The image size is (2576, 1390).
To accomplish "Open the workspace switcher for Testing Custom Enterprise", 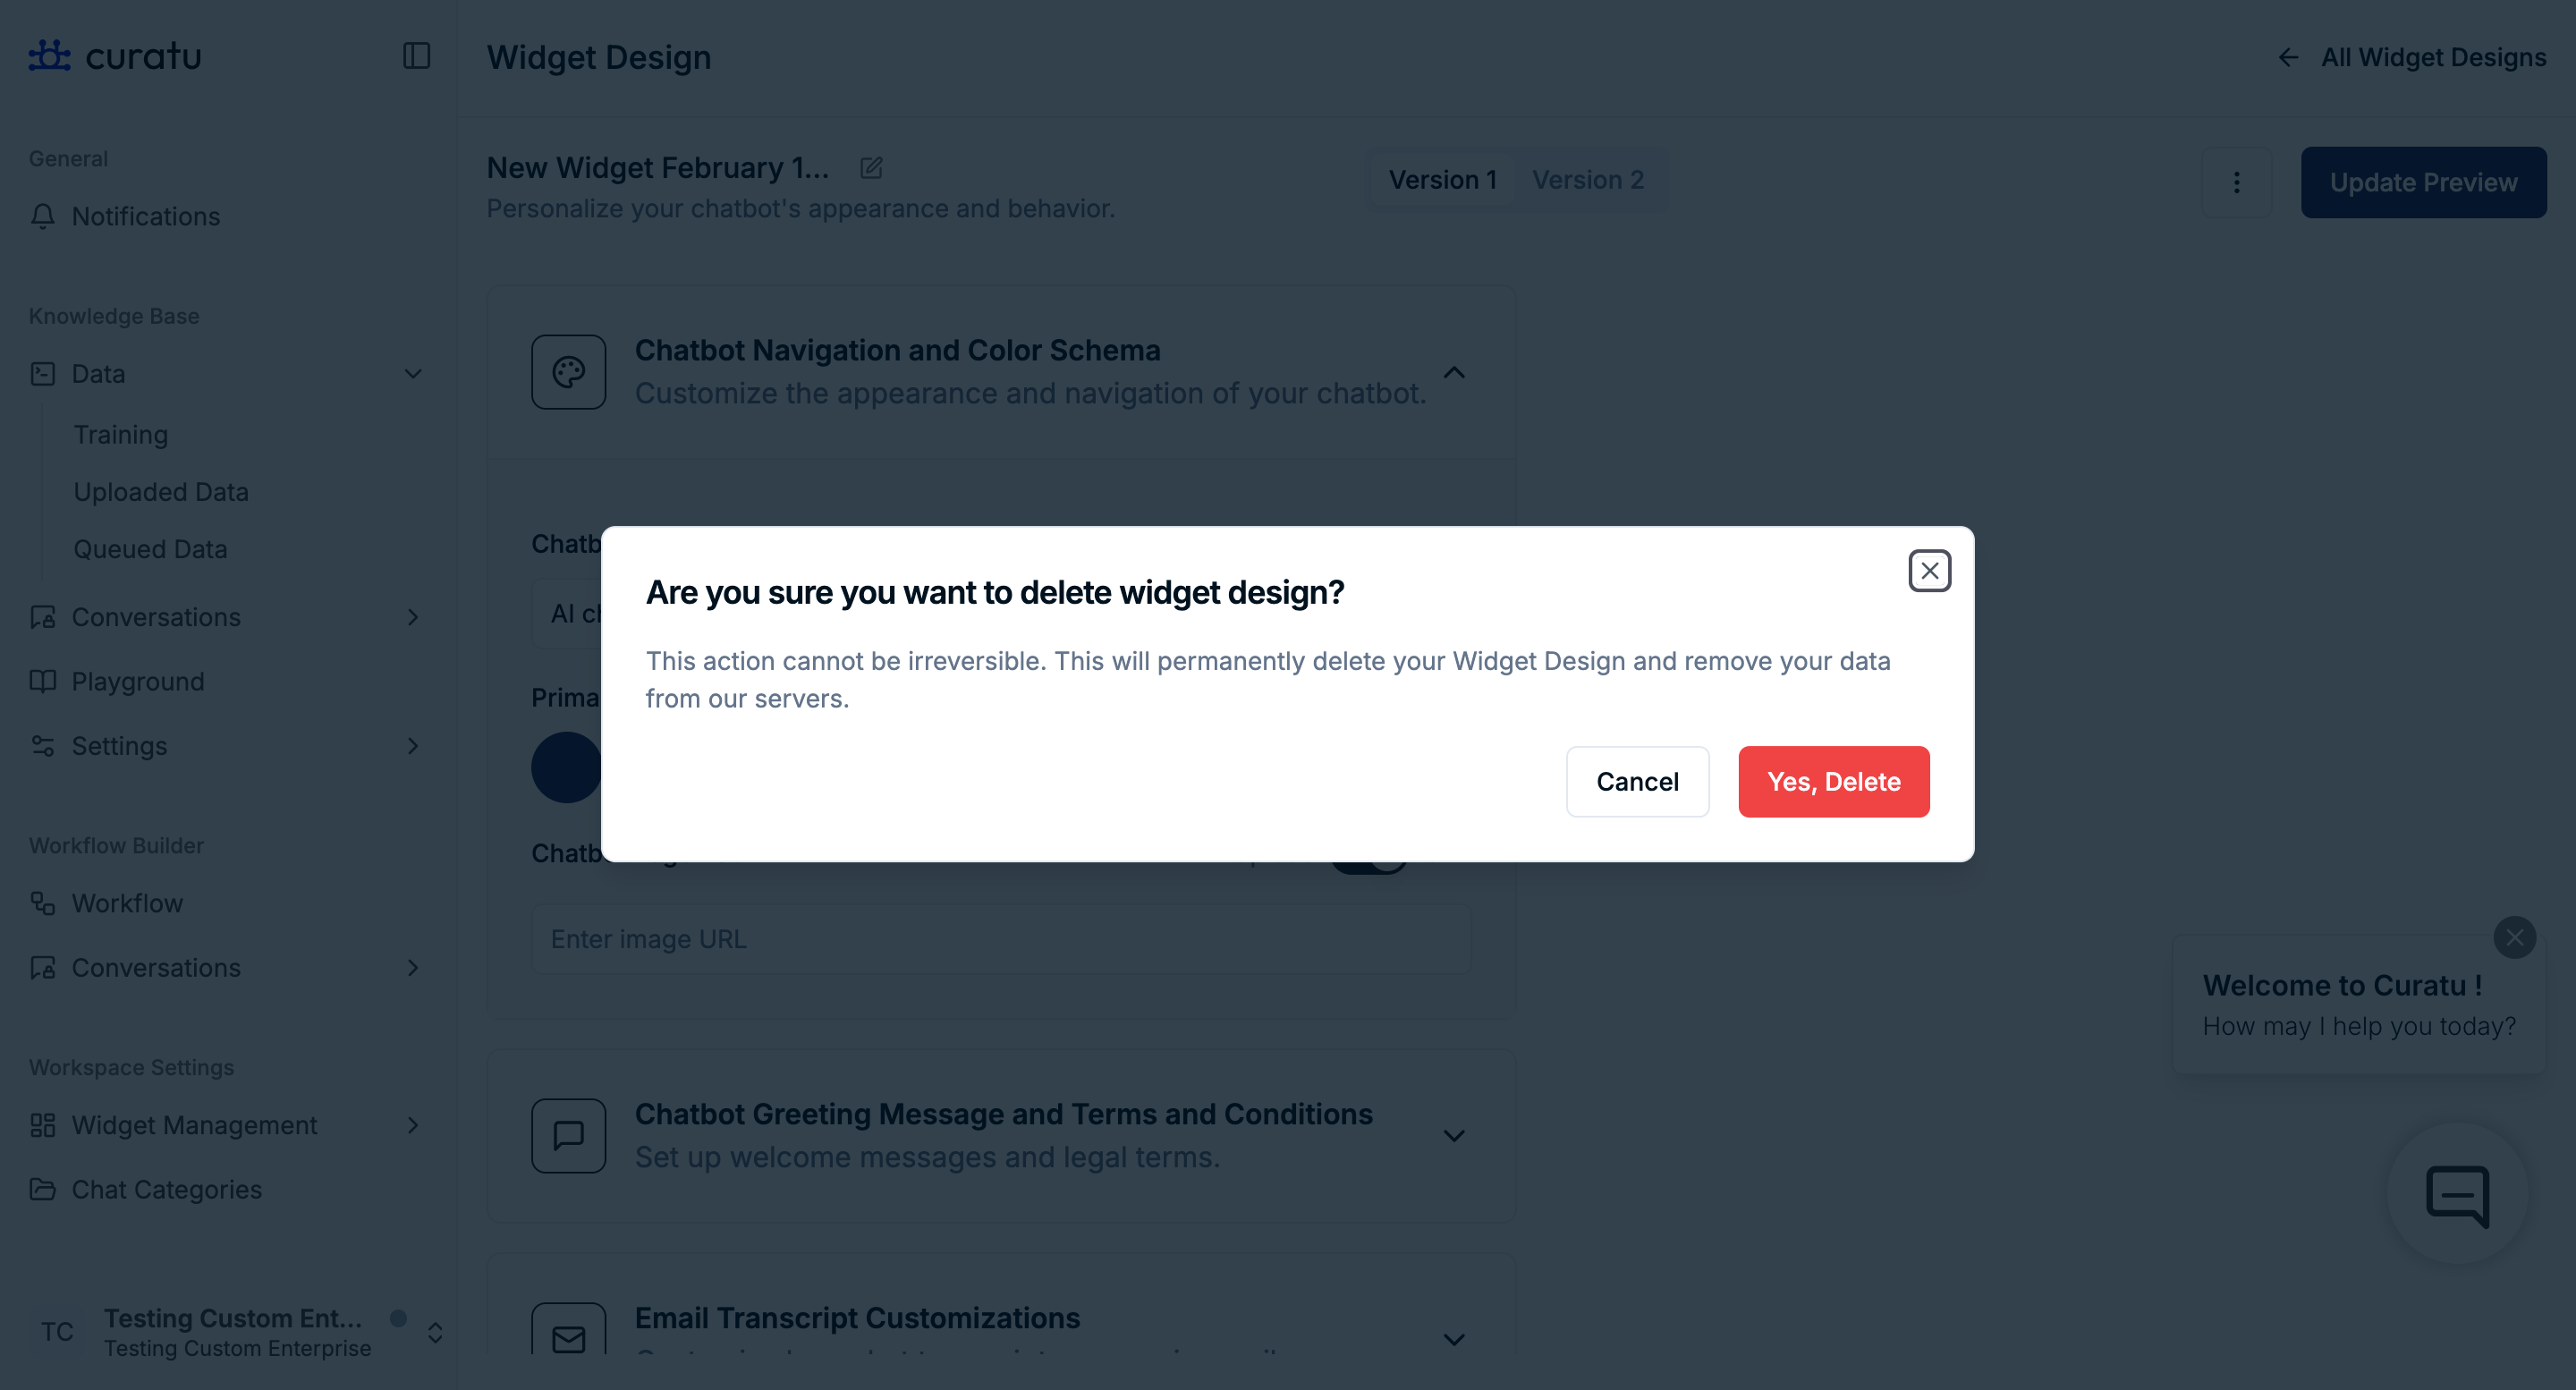I will tap(435, 1332).
